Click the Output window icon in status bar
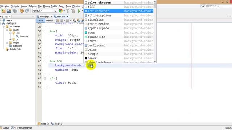 pyautogui.click(x=1, y=128)
